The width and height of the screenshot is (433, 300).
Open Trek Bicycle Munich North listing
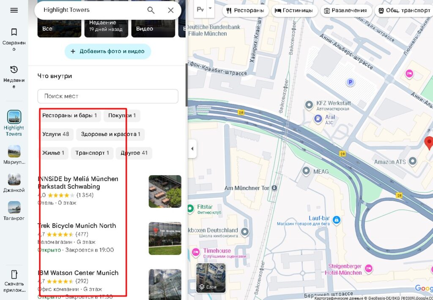pos(77,226)
